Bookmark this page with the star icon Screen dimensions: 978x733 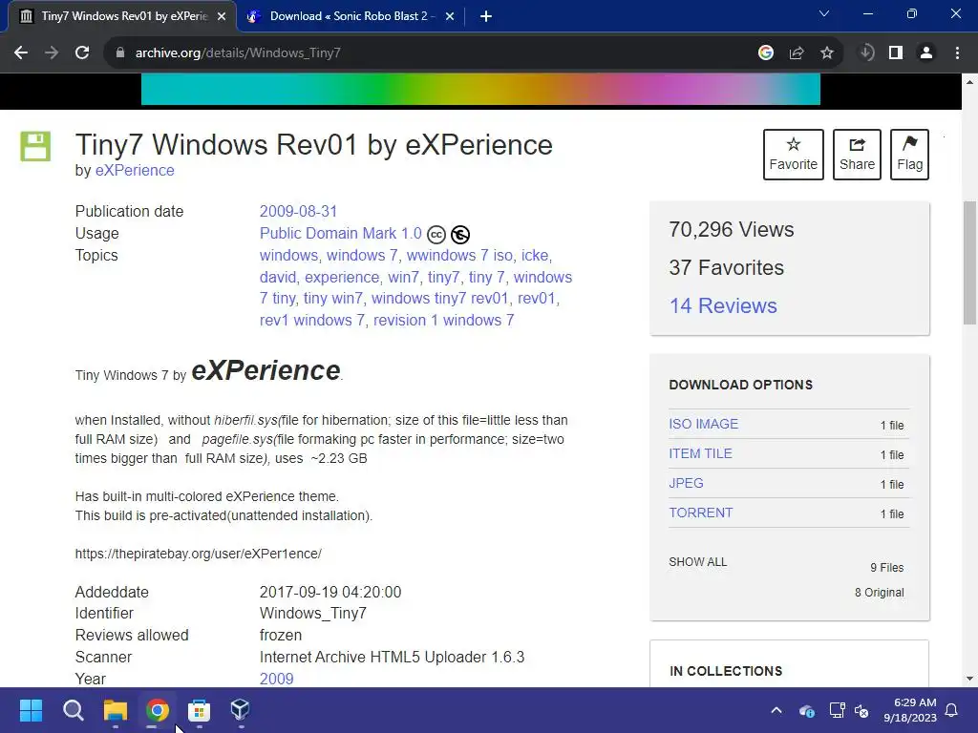click(x=827, y=53)
